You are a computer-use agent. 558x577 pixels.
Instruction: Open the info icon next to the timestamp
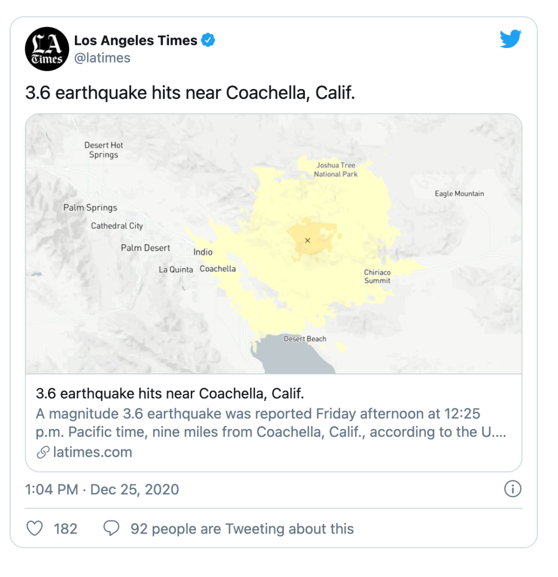click(x=513, y=489)
